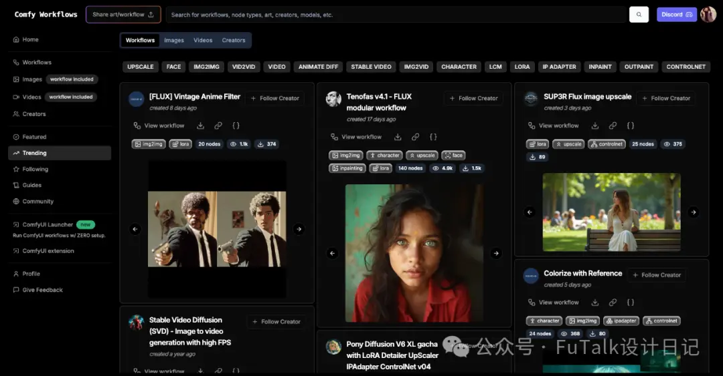The image size is (723, 376).
Task: Follow Creator of Tenofas v4.1 workflow
Action: pyautogui.click(x=473, y=98)
